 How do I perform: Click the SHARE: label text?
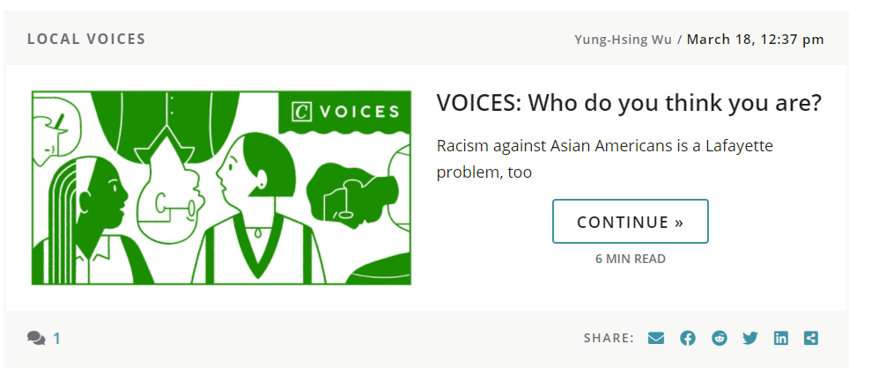pos(609,338)
